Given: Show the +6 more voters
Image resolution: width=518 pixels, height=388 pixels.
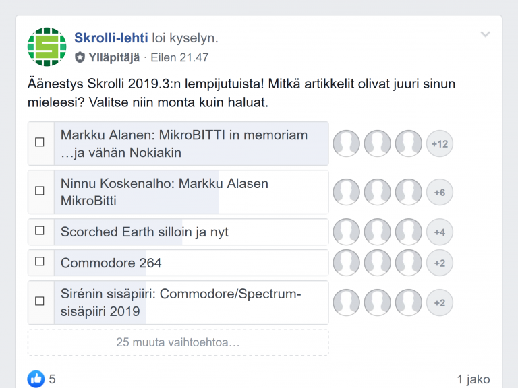Looking at the screenshot, I should (440, 192).
